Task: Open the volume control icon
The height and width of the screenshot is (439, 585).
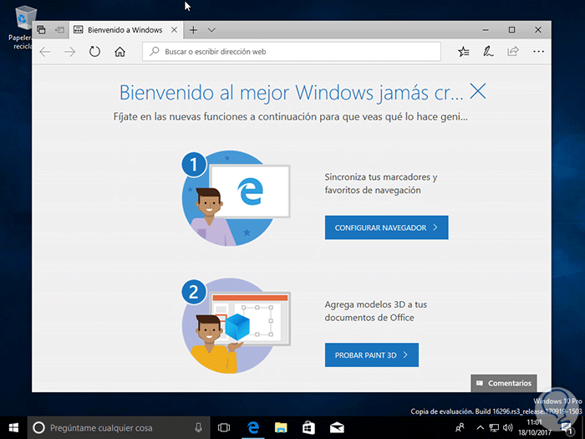Action: (x=507, y=428)
